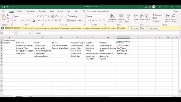The width and height of the screenshot is (181, 102).
Task: Align text to the left
Action: pyautogui.click(x=46, y=20)
